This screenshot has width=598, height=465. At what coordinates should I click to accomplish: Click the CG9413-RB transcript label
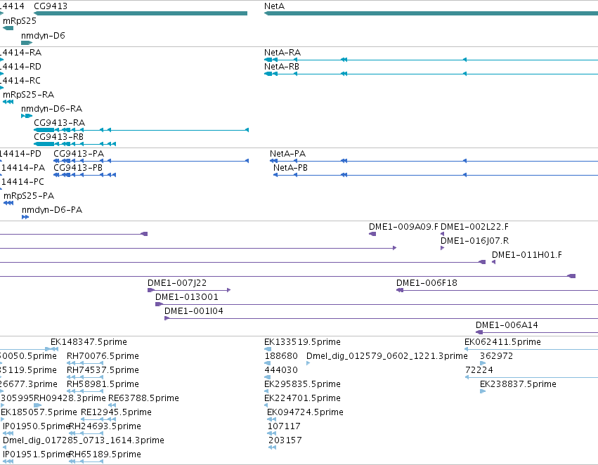58,136
